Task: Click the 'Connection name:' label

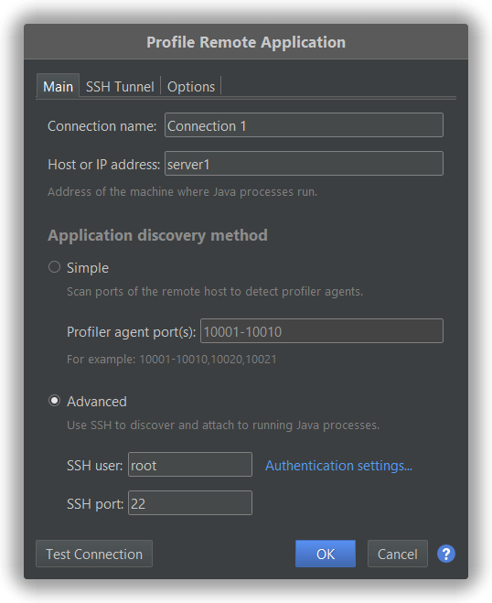Action: pos(102,126)
